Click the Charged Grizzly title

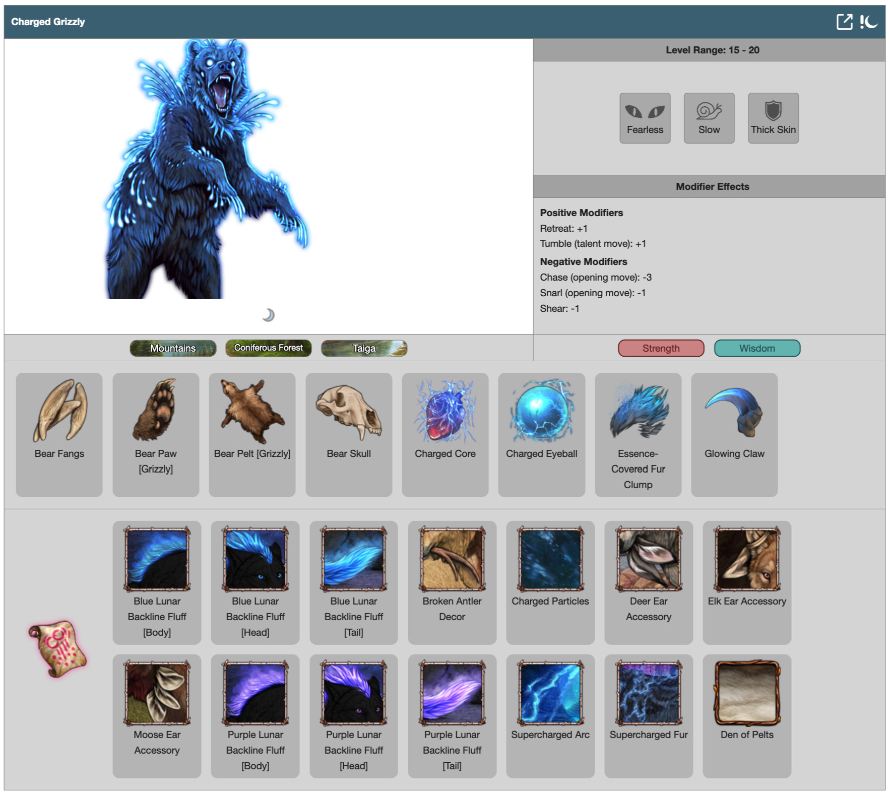point(48,22)
